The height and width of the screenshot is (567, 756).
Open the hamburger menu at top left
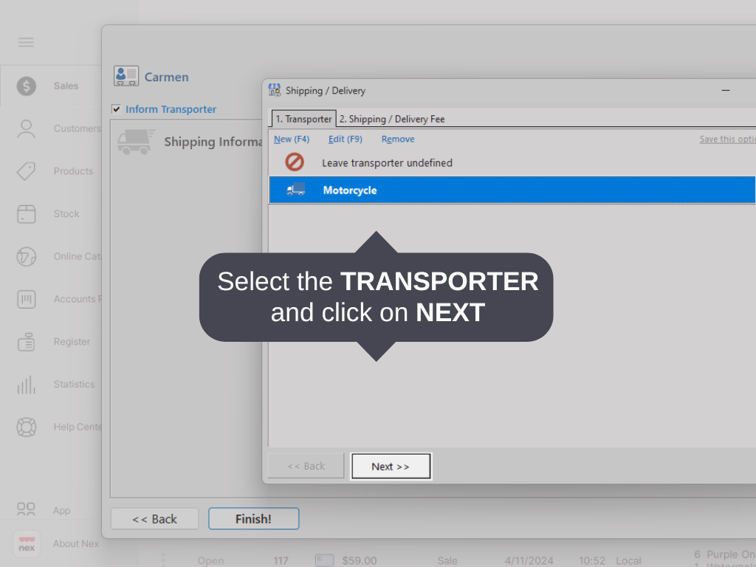[26, 42]
